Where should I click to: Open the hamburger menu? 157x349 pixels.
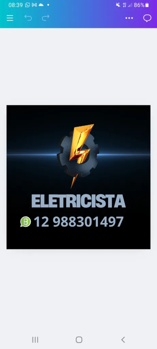[10, 18]
